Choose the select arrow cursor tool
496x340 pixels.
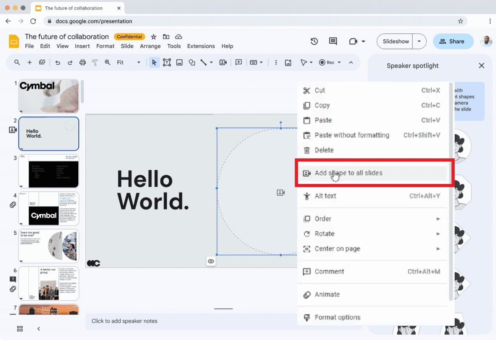click(x=154, y=62)
